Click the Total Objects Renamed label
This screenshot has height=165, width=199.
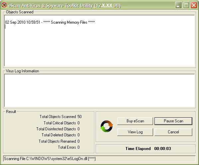(x=57, y=141)
